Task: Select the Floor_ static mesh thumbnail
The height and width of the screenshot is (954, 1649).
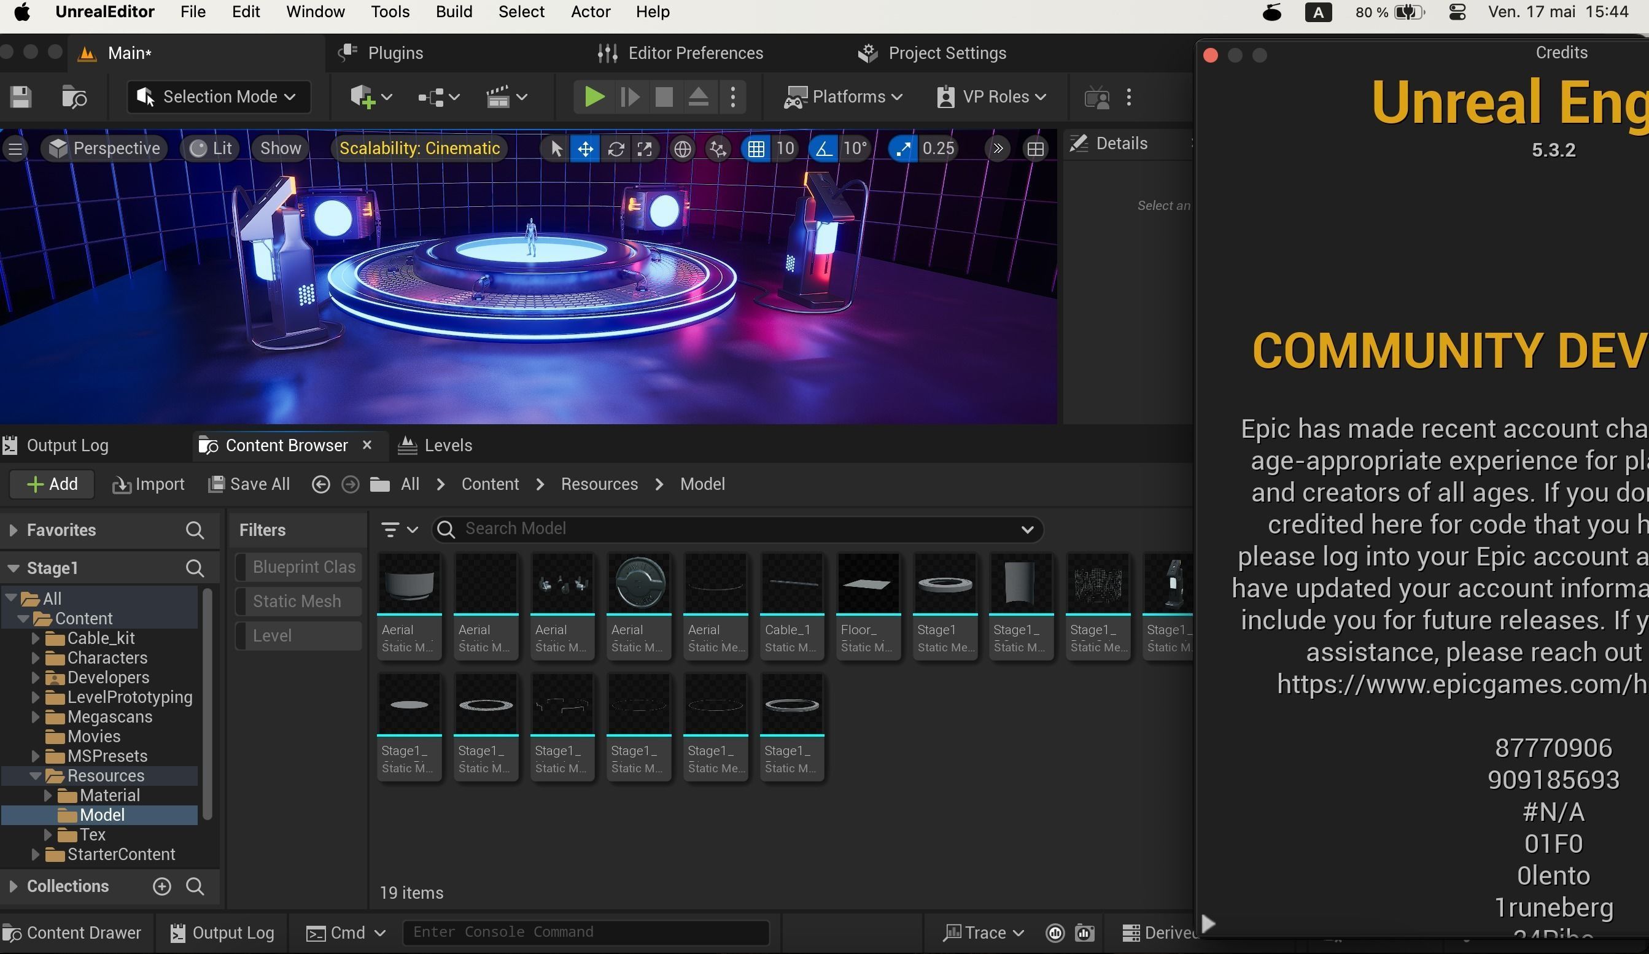Action: [x=867, y=606]
